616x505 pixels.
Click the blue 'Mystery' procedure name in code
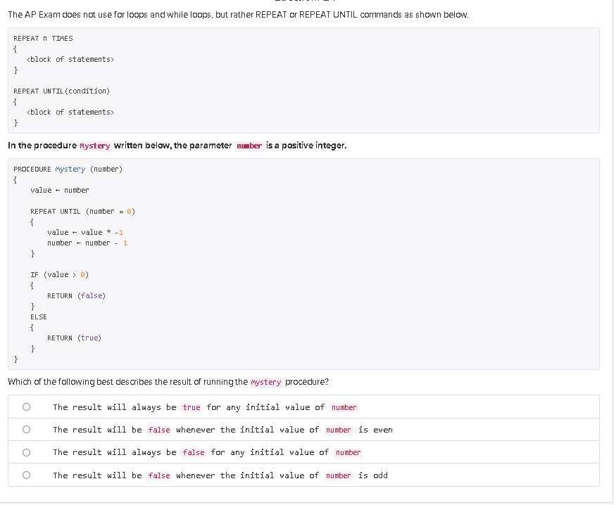70,169
